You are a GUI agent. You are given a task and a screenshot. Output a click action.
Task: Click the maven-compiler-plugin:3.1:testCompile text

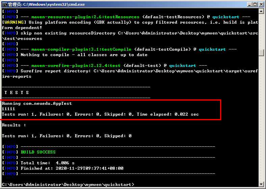coord(81,49)
